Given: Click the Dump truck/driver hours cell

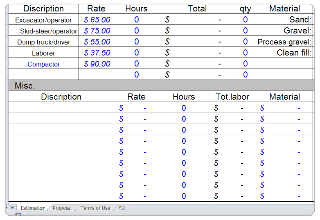Looking at the screenshot, I should (x=136, y=42).
